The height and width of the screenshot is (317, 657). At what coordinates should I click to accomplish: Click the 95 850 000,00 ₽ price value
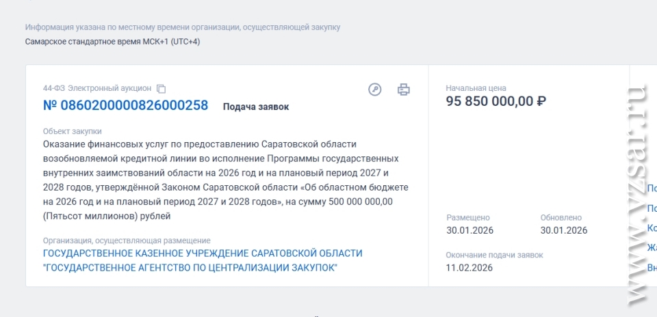coord(495,102)
